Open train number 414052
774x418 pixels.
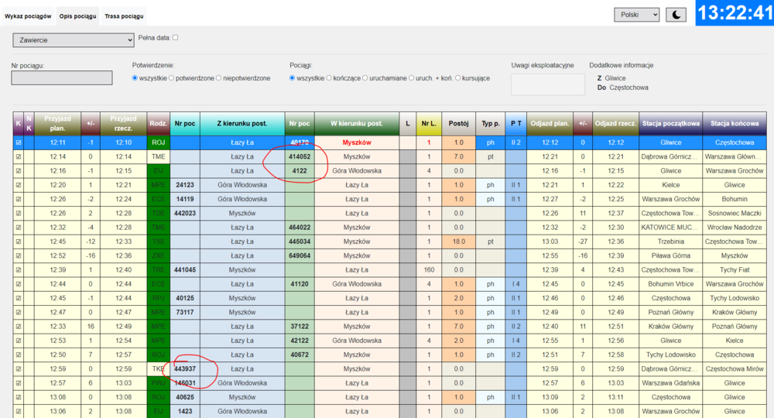pos(300,156)
